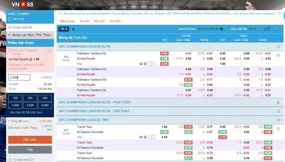Open the Kết Quả tab

[x=99, y=21]
